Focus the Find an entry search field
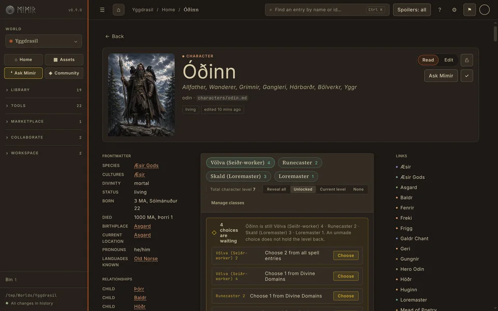 327,10
